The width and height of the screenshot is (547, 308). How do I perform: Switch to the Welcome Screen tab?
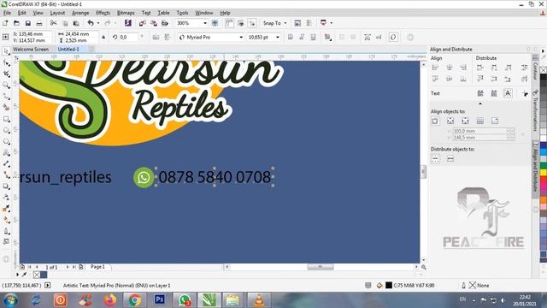click(31, 50)
